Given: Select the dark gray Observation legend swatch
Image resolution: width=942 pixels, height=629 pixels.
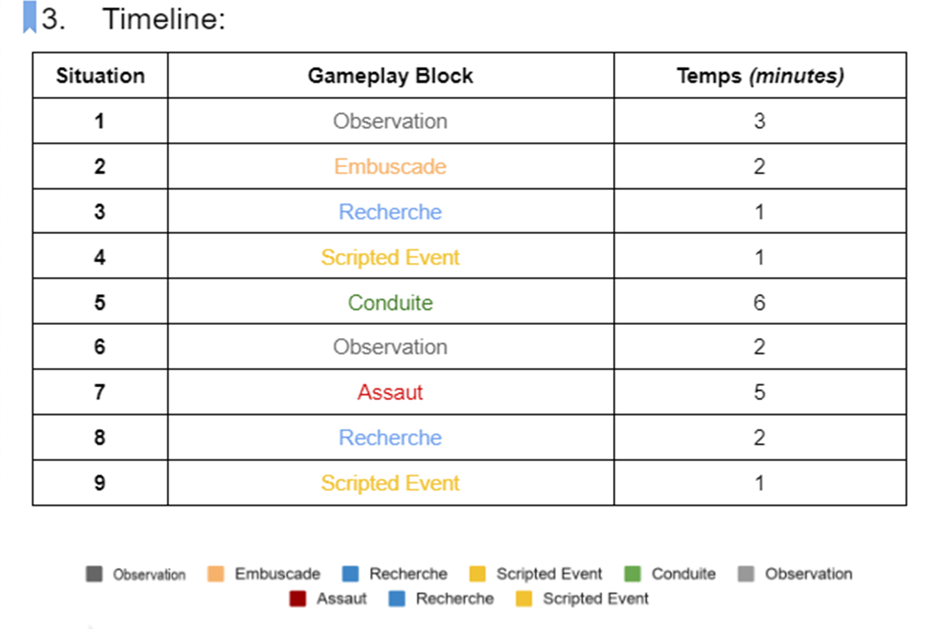Looking at the screenshot, I should (94, 574).
